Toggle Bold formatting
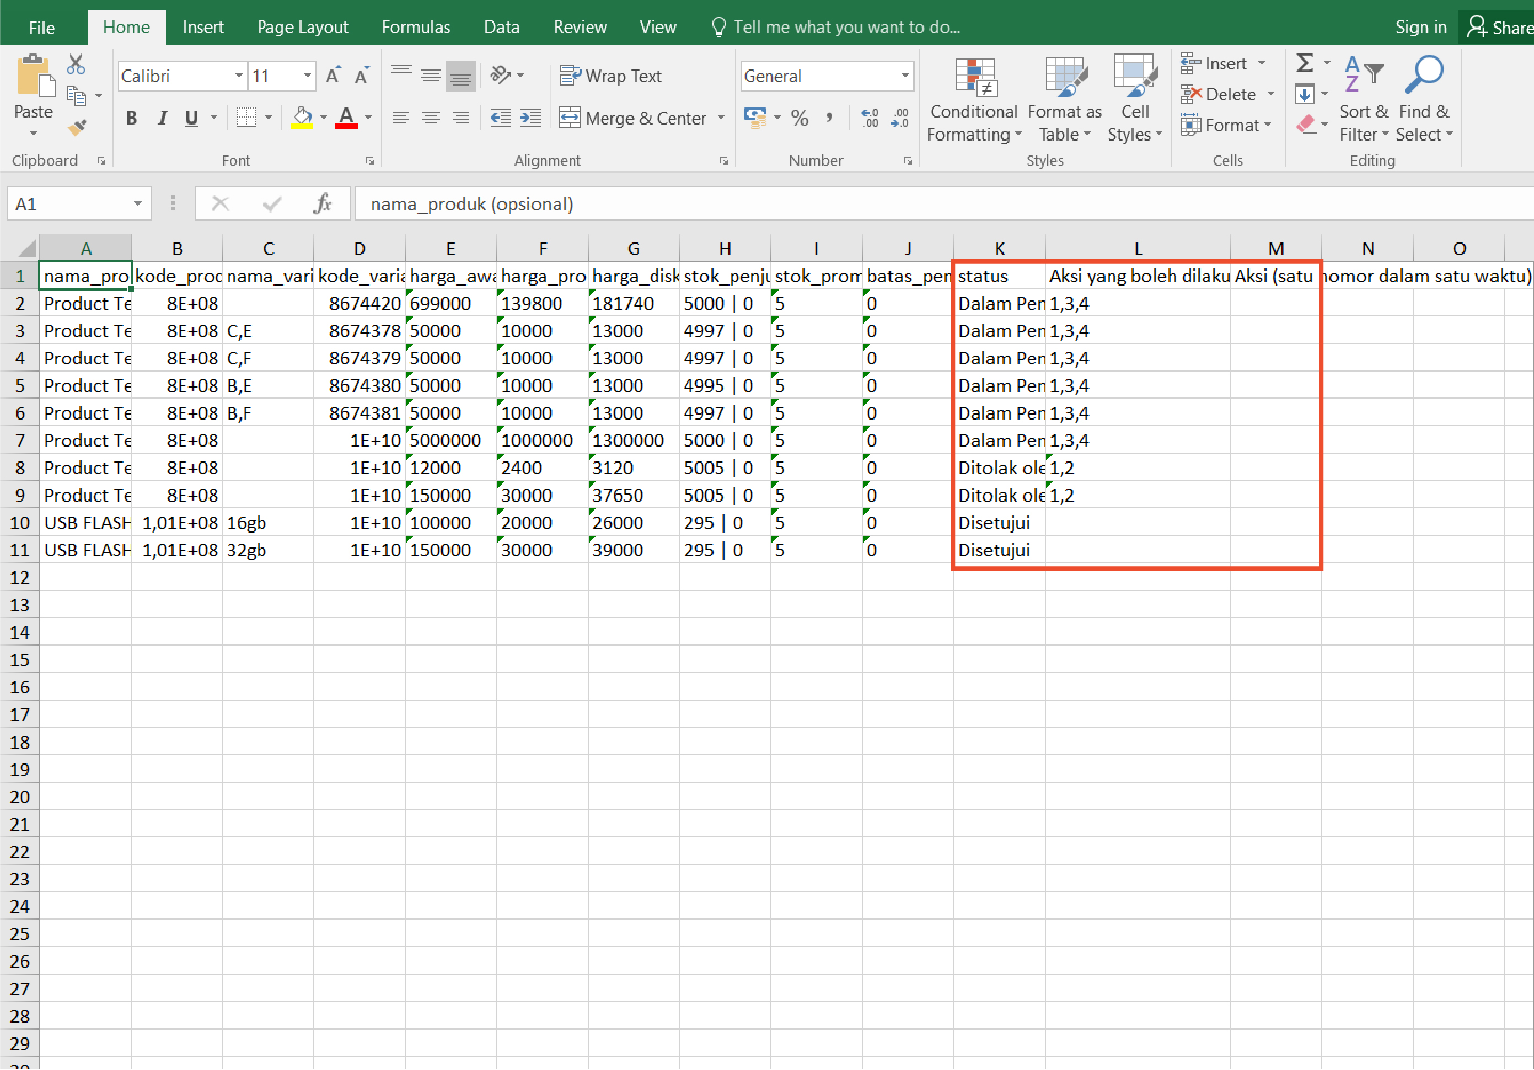The image size is (1534, 1070). pyautogui.click(x=132, y=118)
